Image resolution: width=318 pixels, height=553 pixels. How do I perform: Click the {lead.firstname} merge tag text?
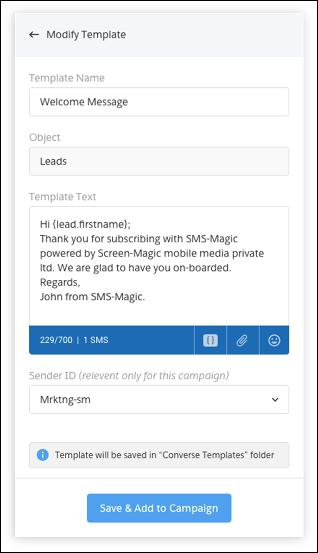click(90, 224)
